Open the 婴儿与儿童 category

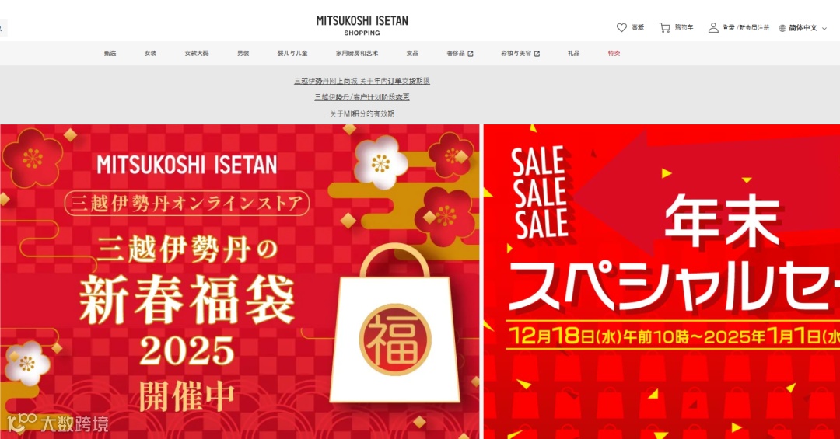(292, 53)
